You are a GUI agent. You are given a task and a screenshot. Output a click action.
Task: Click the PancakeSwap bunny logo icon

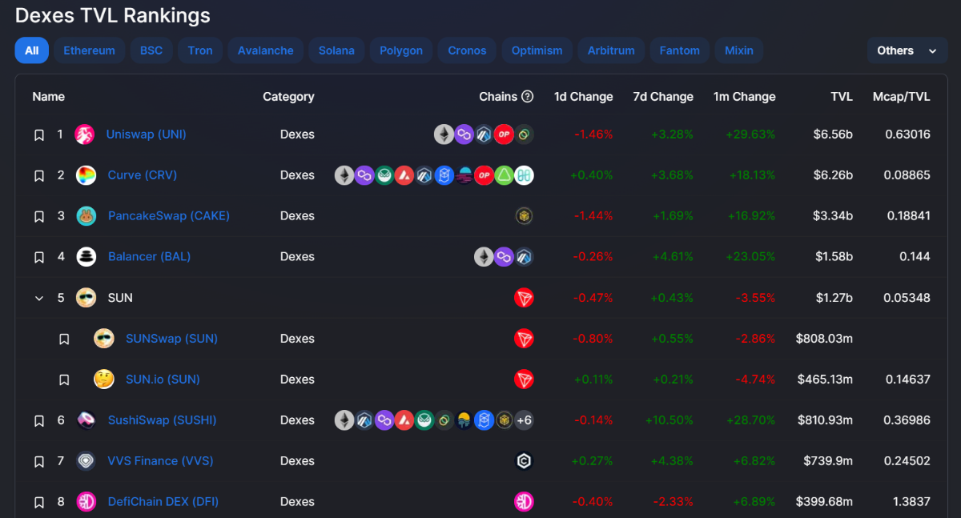pos(86,216)
